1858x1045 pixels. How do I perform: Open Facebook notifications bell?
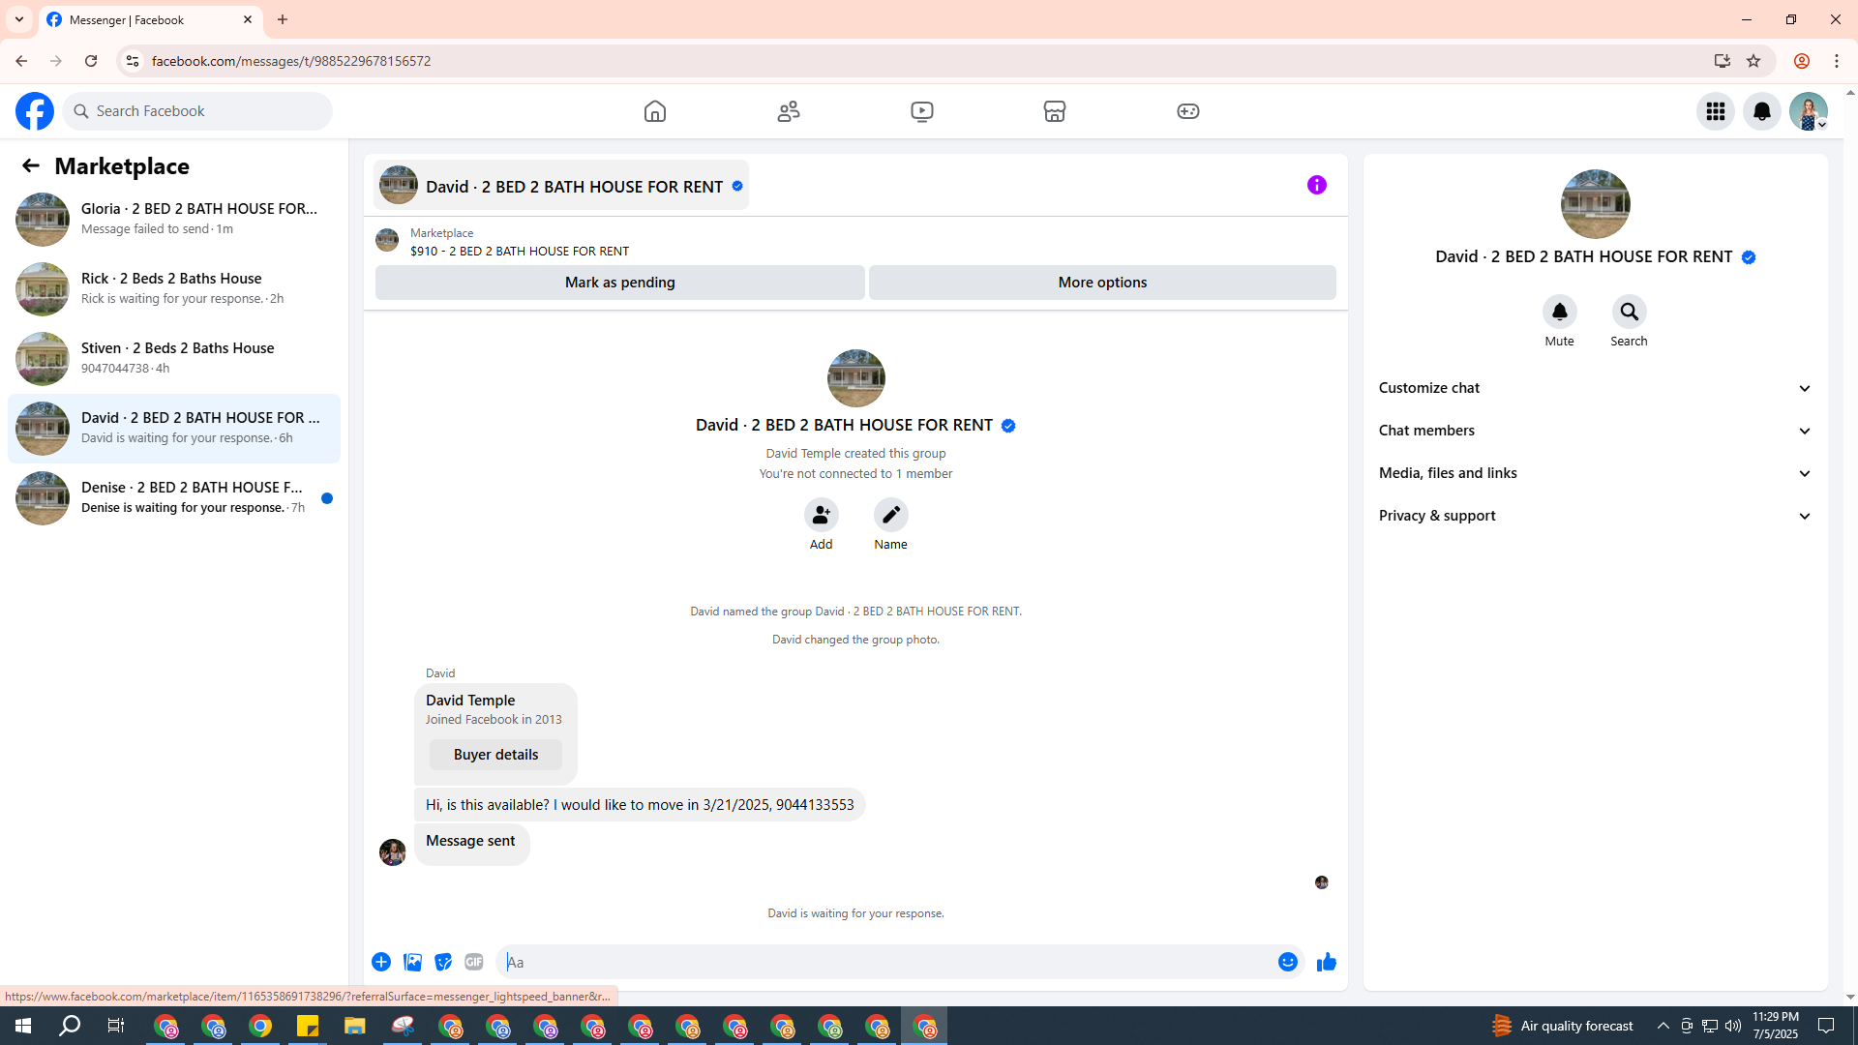pyautogui.click(x=1761, y=111)
